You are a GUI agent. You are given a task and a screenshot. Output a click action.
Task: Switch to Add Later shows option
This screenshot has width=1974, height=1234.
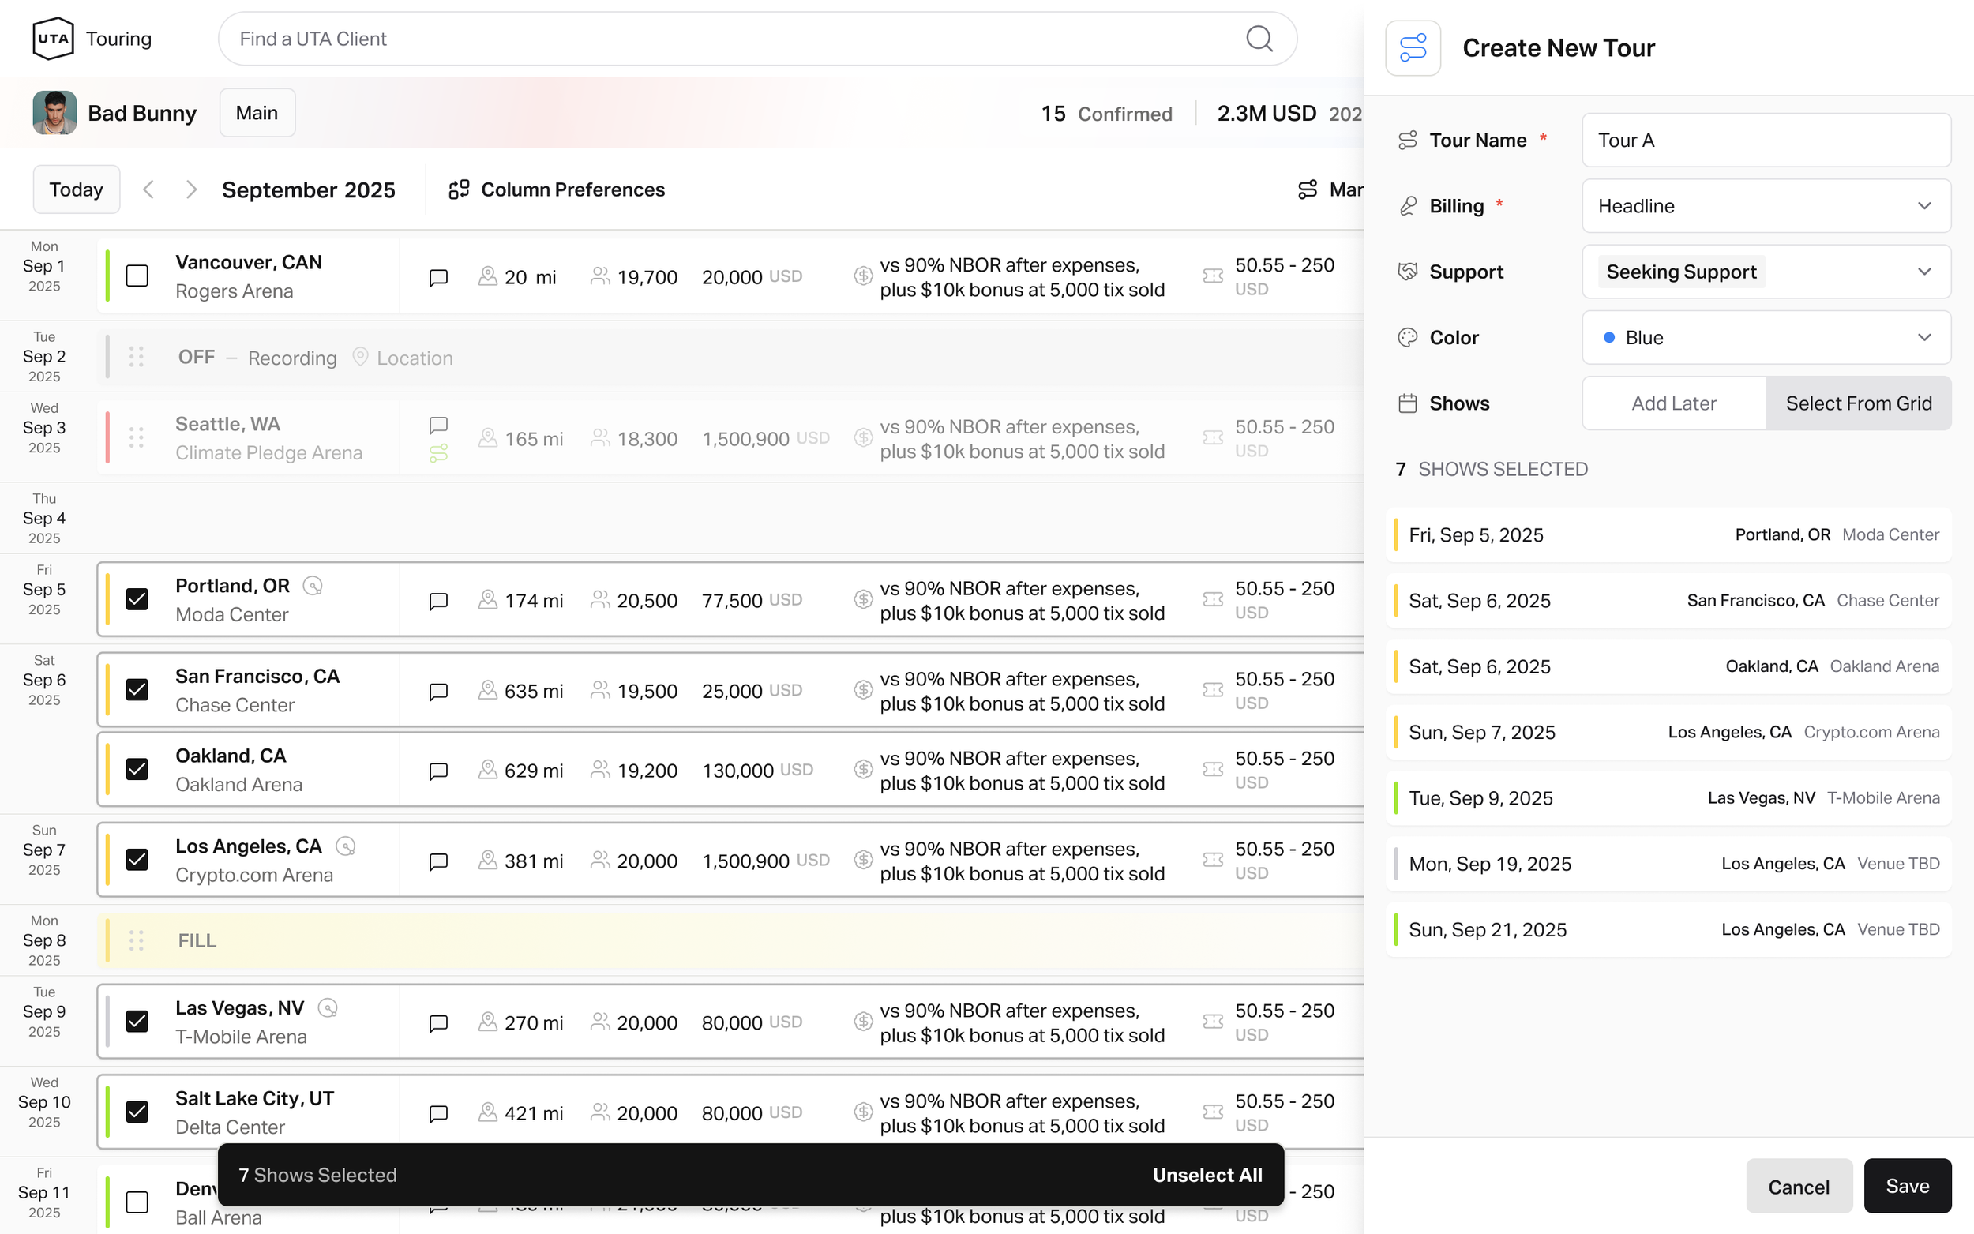1673,403
